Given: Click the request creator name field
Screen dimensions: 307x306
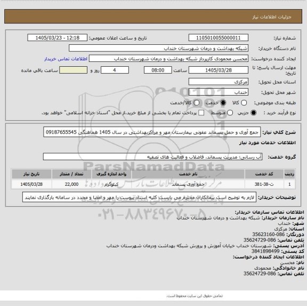Looking at the screenshot, I should click(168, 59).
